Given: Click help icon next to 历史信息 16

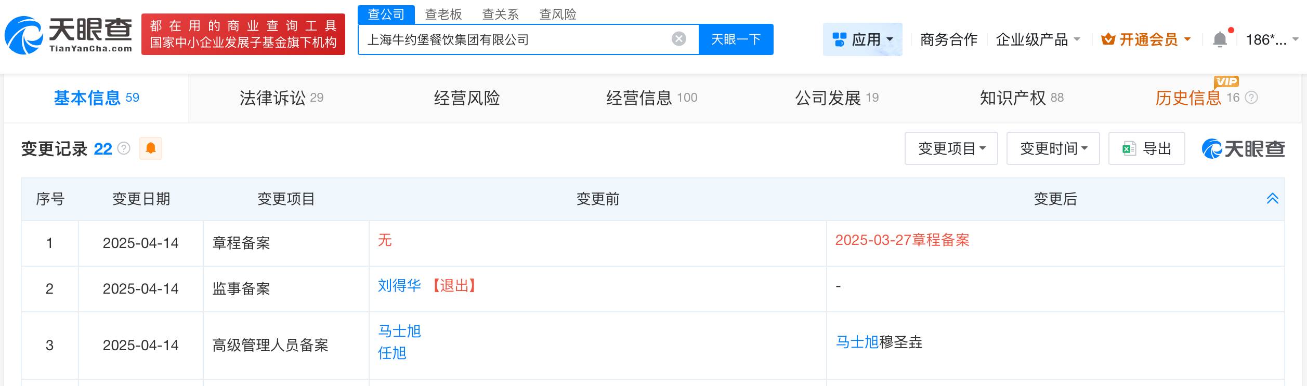Looking at the screenshot, I should point(1252,98).
